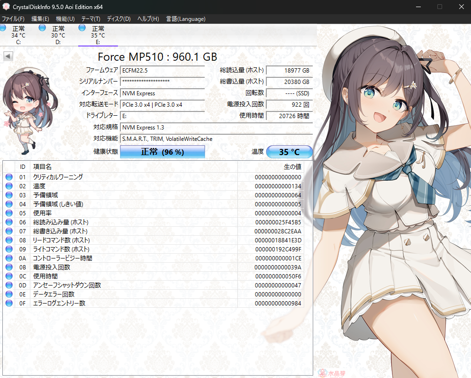Click the firmware field ECFM22.5

pyautogui.click(x=162, y=70)
